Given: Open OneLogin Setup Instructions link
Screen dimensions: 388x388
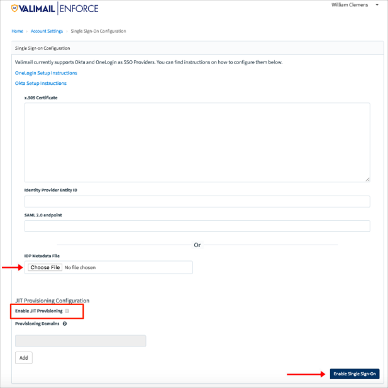Looking at the screenshot, I should pyautogui.click(x=46, y=73).
